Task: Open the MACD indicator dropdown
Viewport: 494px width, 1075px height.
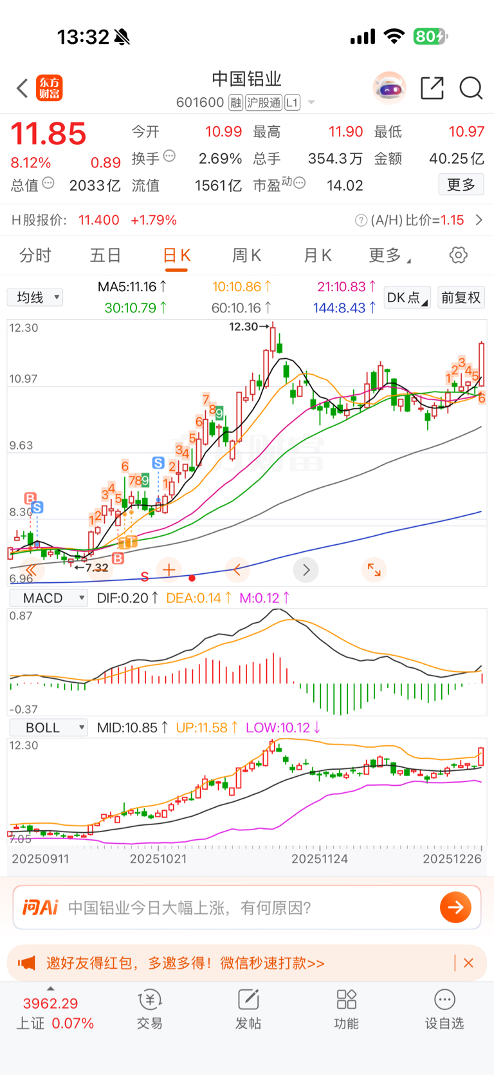Action: 49,598
